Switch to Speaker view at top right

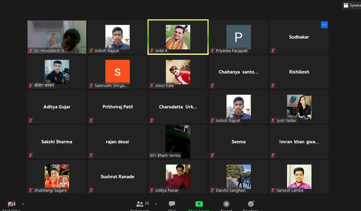[352, 5]
